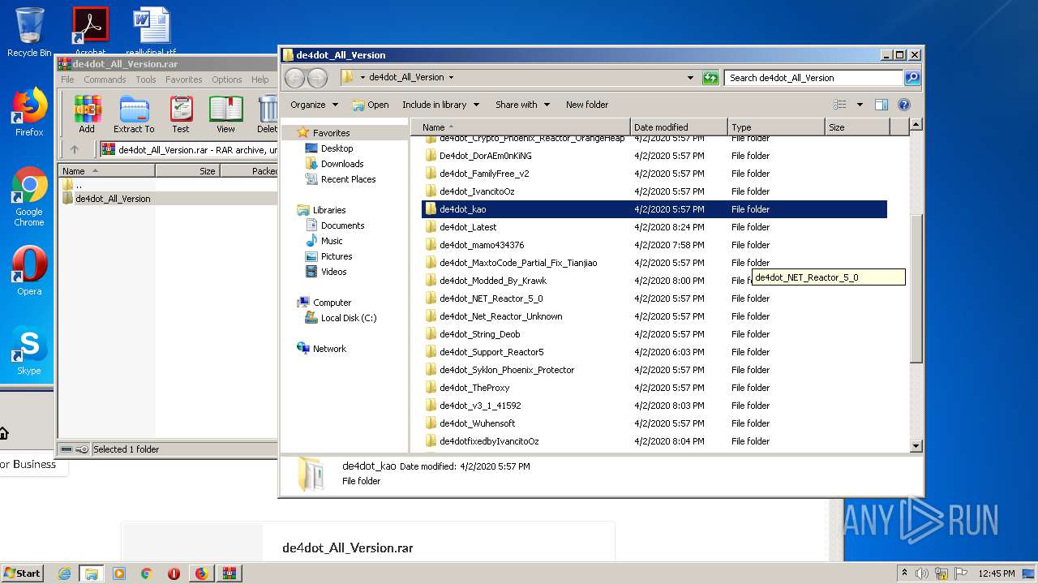Image resolution: width=1038 pixels, height=584 pixels.
Task: Sort by Date modified column header
Action: tap(679, 127)
